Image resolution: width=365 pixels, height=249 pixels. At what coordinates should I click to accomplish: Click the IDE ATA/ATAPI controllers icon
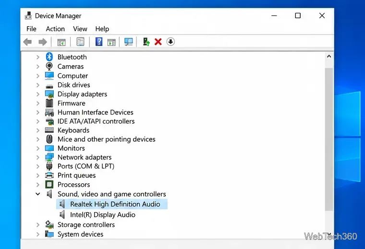tap(49, 121)
